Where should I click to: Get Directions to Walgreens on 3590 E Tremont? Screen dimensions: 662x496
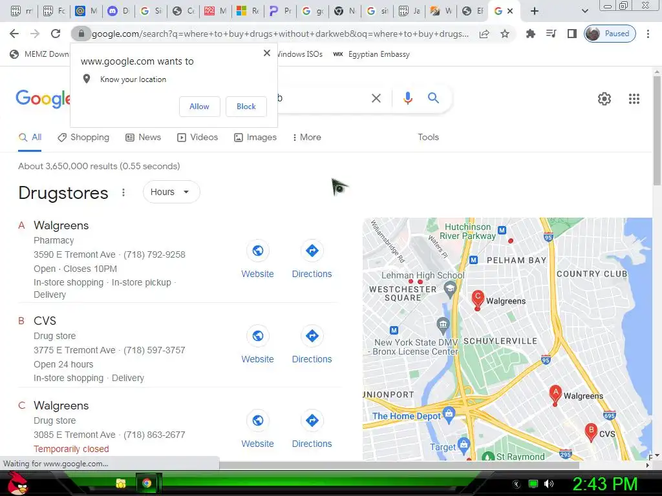(312, 260)
